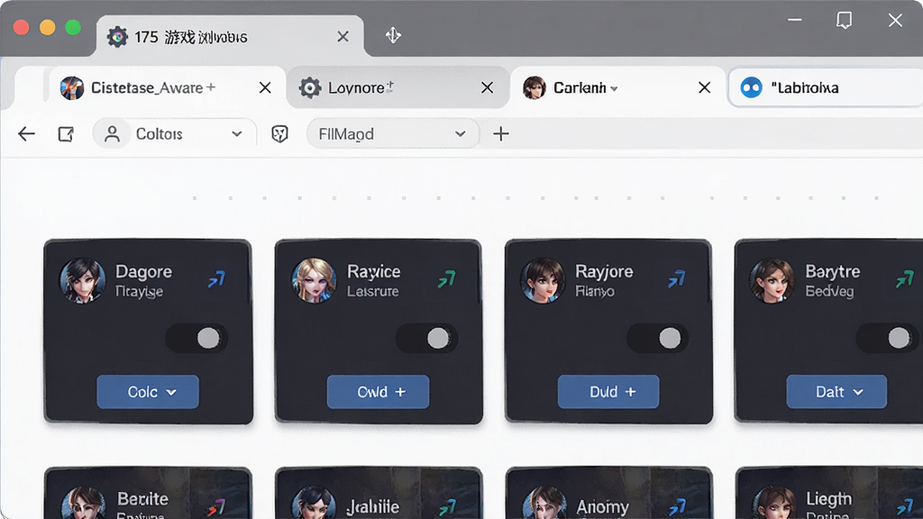Click the yellow macOS minimize light
The width and height of the screenshot is (923, 519).
point(47,28)
